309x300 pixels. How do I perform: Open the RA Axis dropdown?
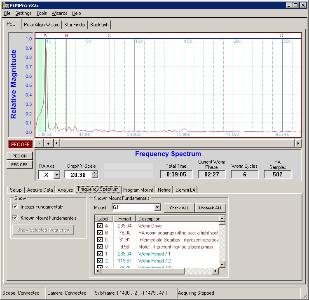57,175
